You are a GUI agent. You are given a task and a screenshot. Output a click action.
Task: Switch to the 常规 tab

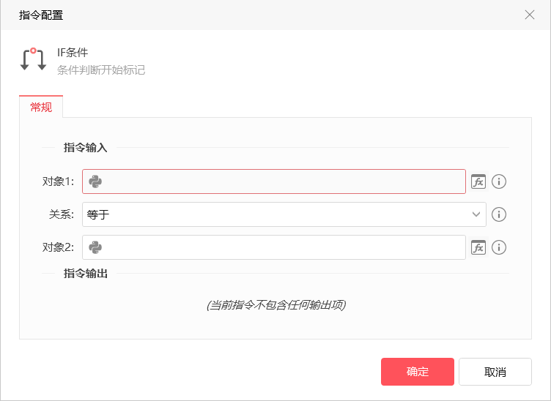pos(41,107)
